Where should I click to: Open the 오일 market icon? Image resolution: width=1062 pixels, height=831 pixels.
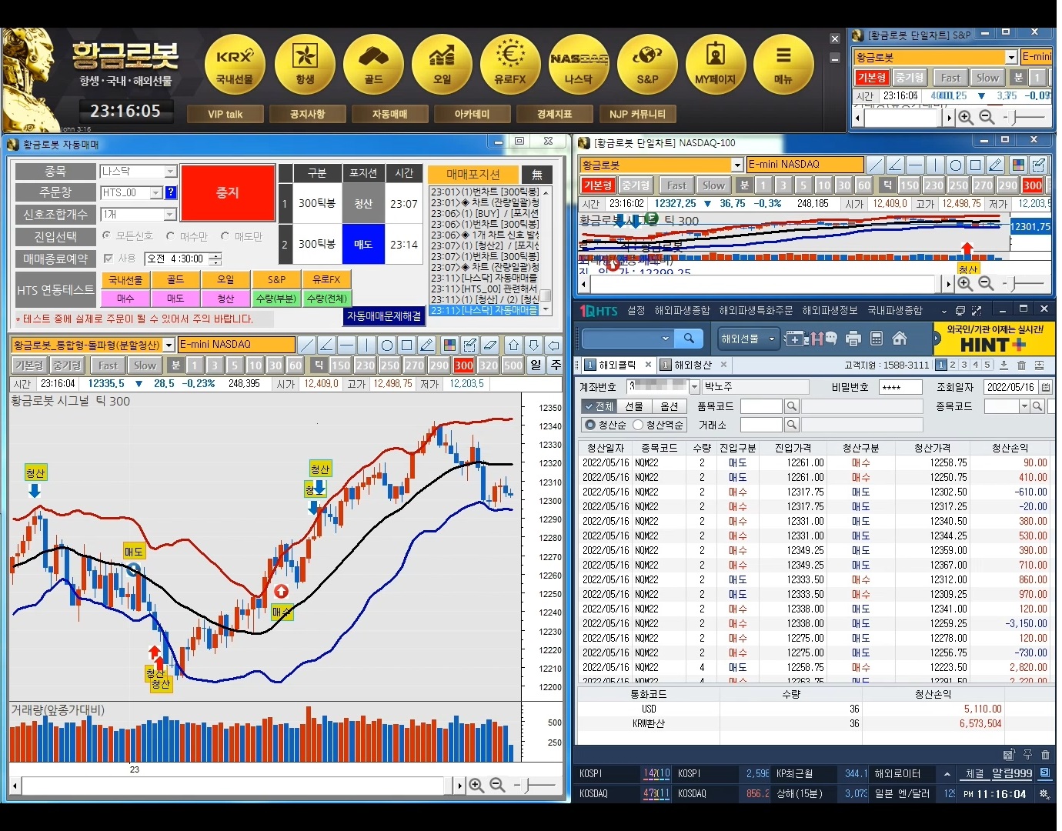(x=442, y=64)
